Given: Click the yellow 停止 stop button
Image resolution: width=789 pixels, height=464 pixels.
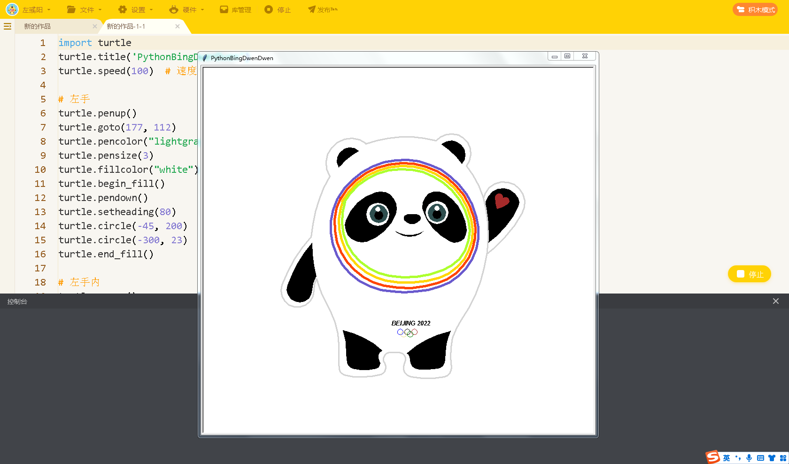Looking at the screenshot, I should coord(750,274).
